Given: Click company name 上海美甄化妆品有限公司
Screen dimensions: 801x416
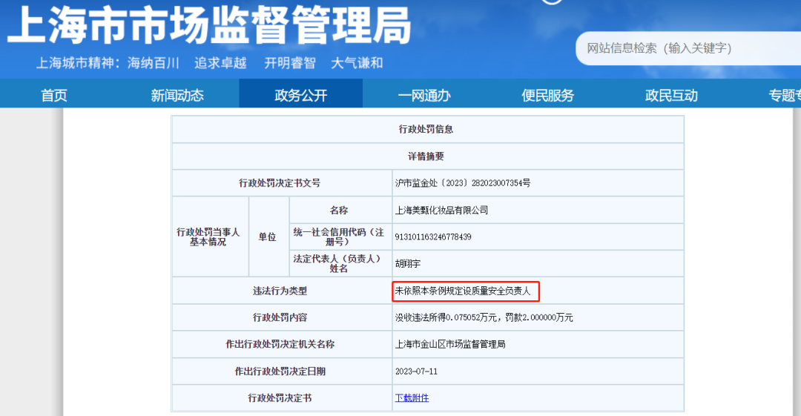Looking at the screenshot, I should tap(441, 211).
